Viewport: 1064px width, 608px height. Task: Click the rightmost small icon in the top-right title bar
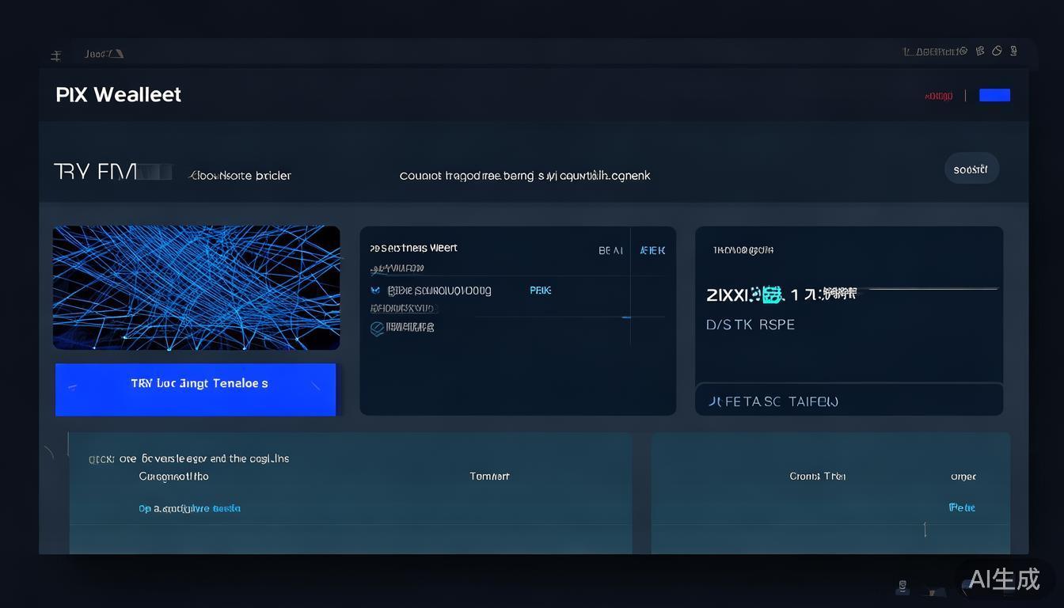click(x=1013, y=51)
